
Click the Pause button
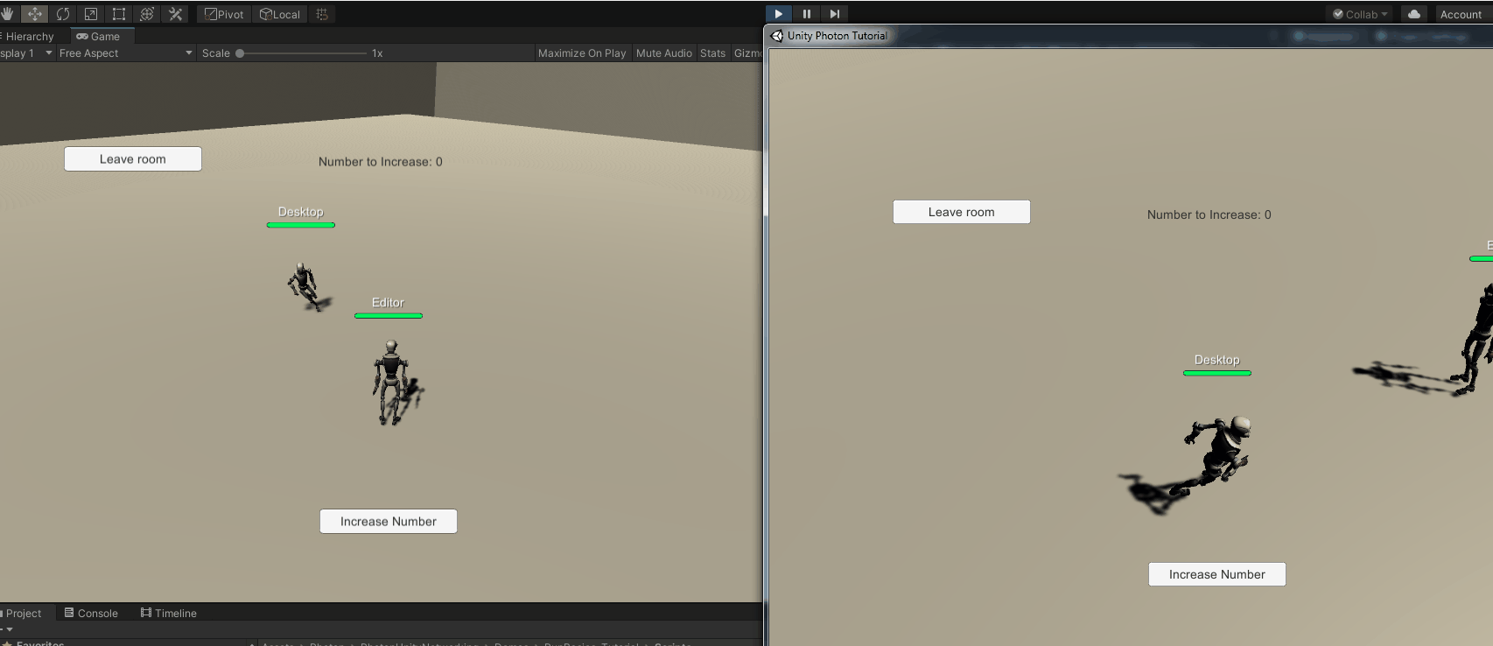(806, 14)
